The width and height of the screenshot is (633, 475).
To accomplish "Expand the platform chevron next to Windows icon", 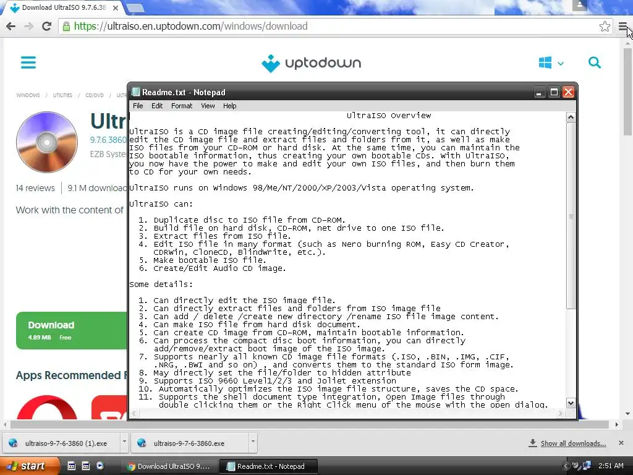I will tap(560, 64).
